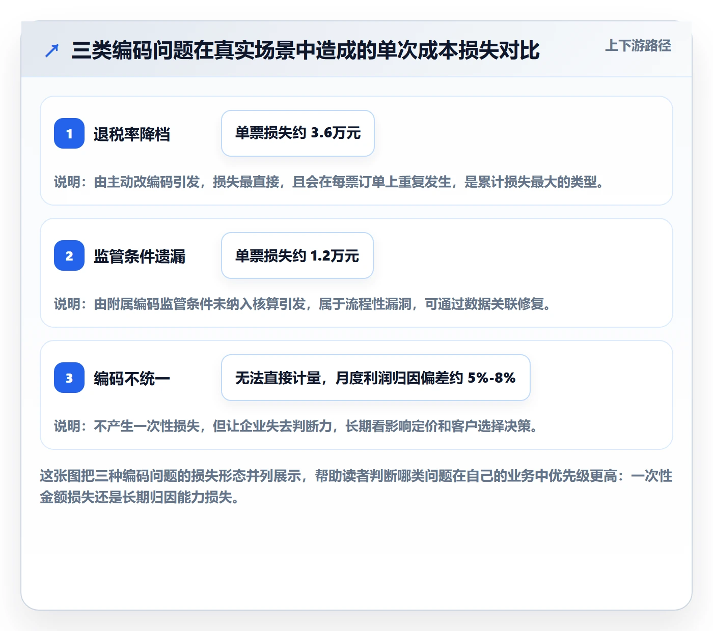Click the description starting 说明：由附属编码监管条件

pyautogui.click(x=303, y=304)
